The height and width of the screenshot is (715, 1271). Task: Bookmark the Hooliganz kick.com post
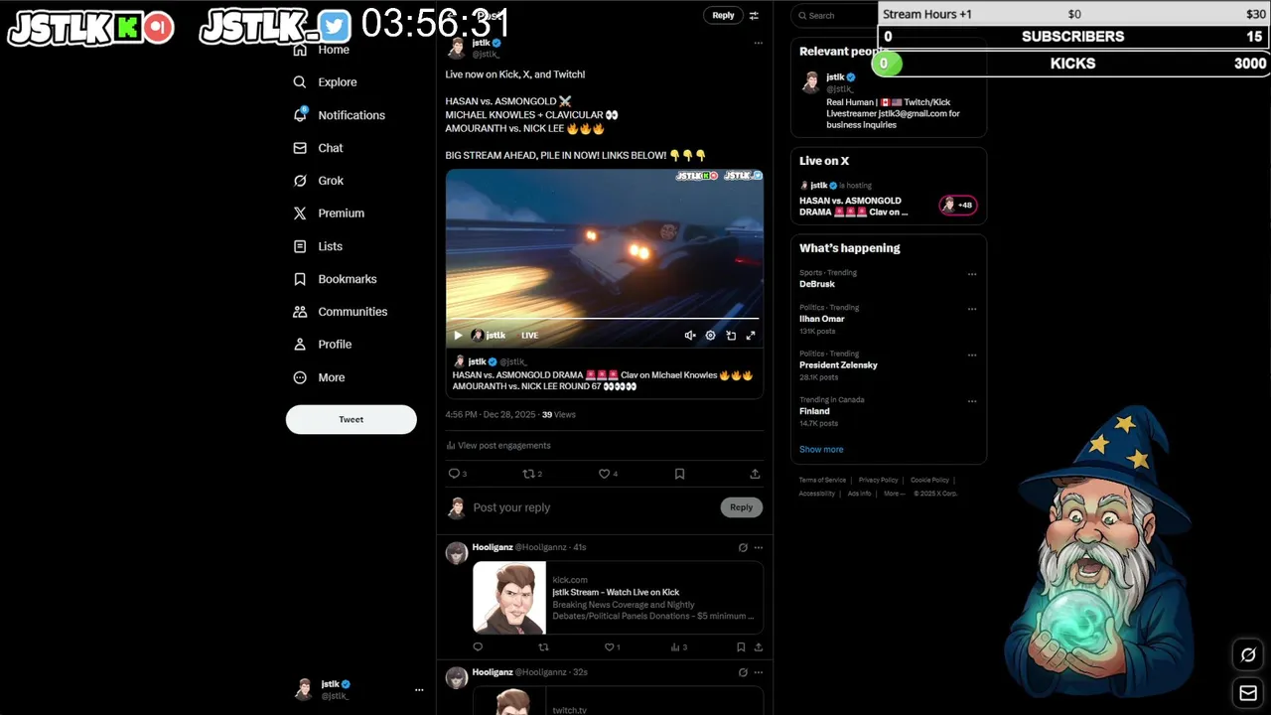pos(741,647)
